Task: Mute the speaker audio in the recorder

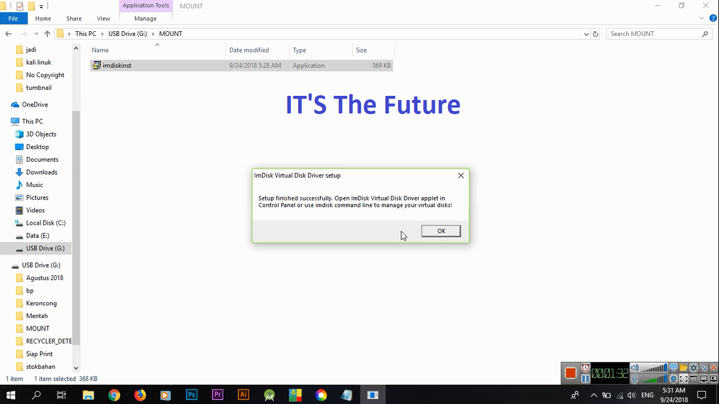Action: 634,369
